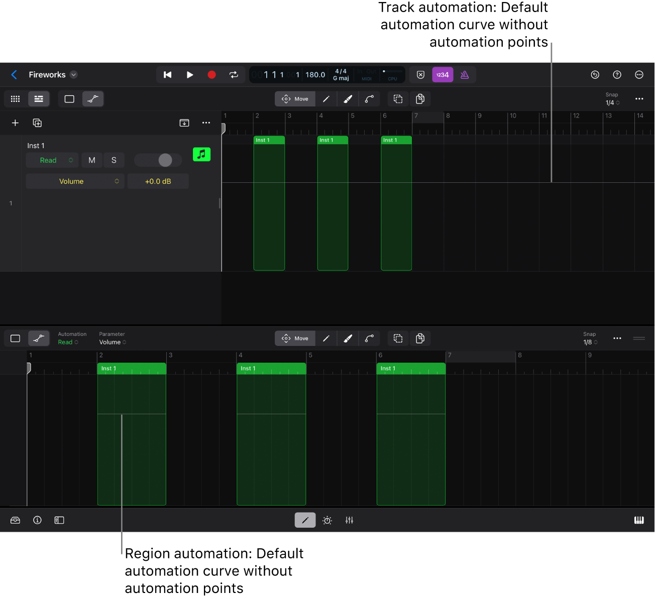Screen dimensions: 655x599
Task: Toggle the automation view in tracks toolbar
Action: tap(93, 99)
